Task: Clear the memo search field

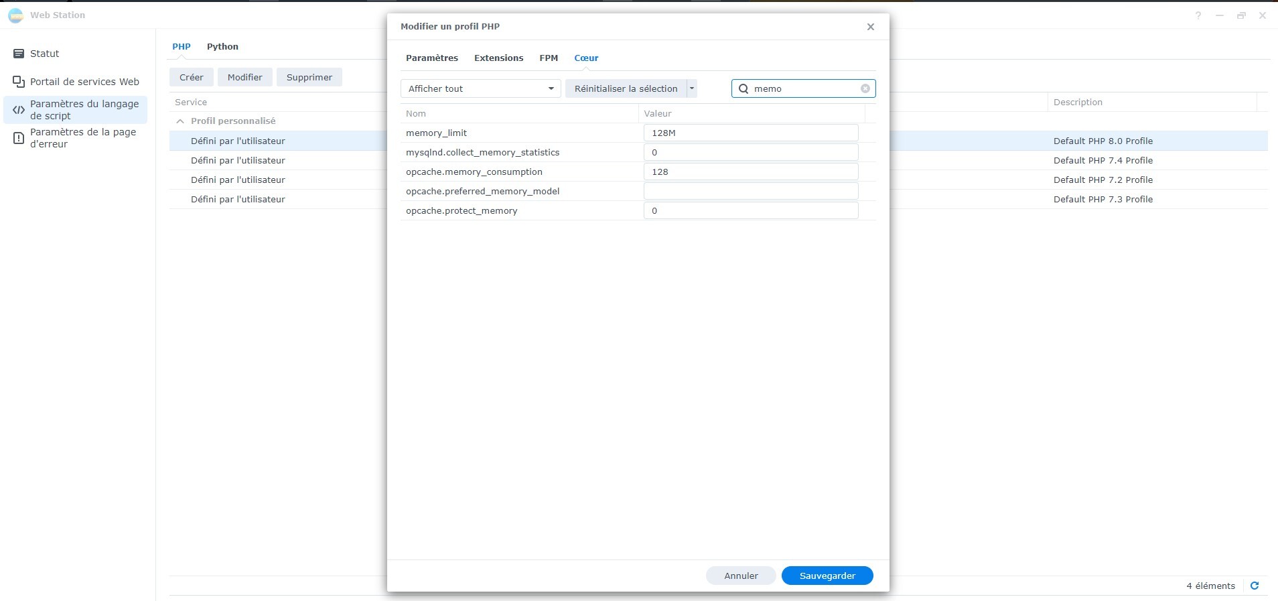Action: pos(865,88)
